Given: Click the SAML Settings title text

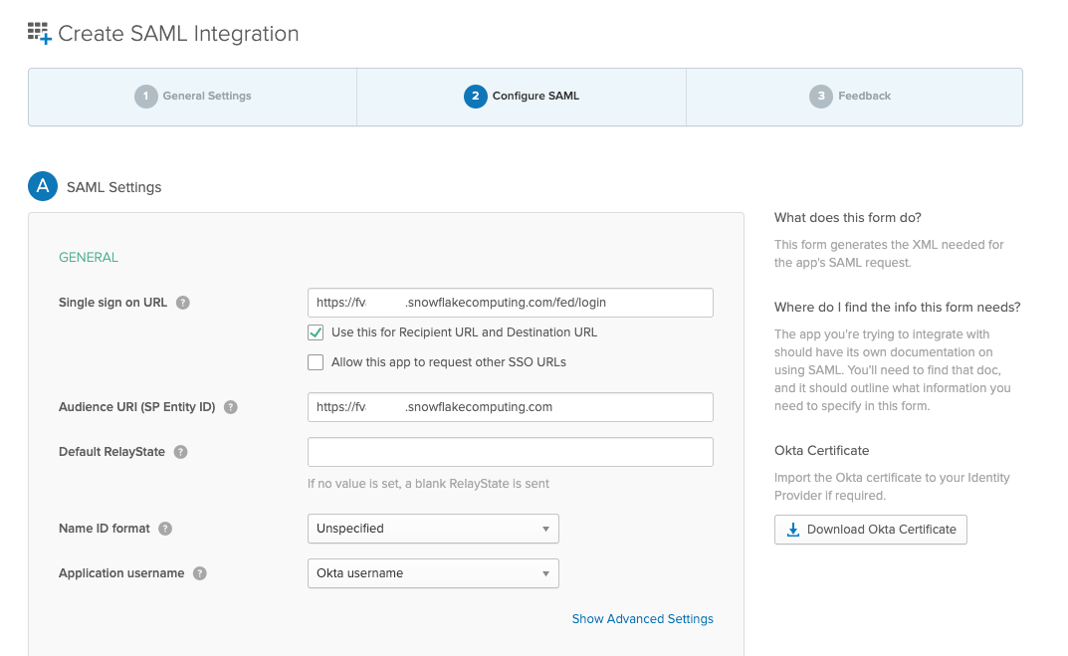Looking at the screenshot, I should [113, 187].
